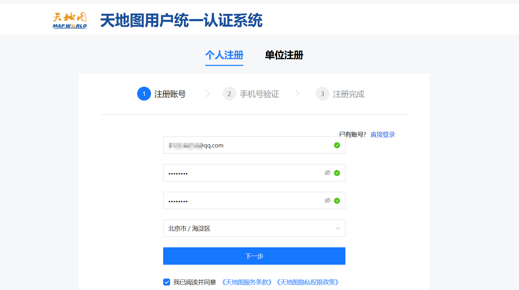Show the first password with the eye icon
The width and height of the screenshot is (519, 290).
click(x=327, y=173)
